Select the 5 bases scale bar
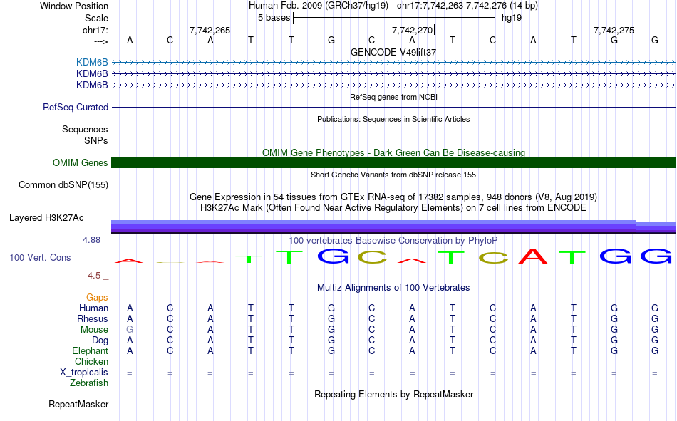This screenshot has width=677, height=421. click(394, 18)
